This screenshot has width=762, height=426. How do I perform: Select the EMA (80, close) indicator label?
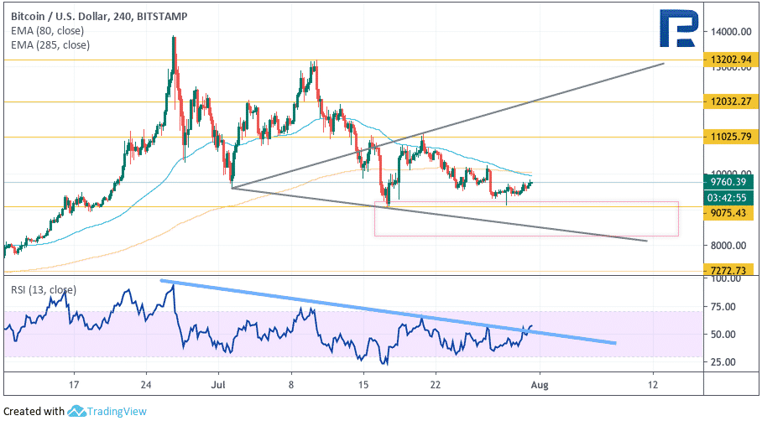(x=47, y=30)
